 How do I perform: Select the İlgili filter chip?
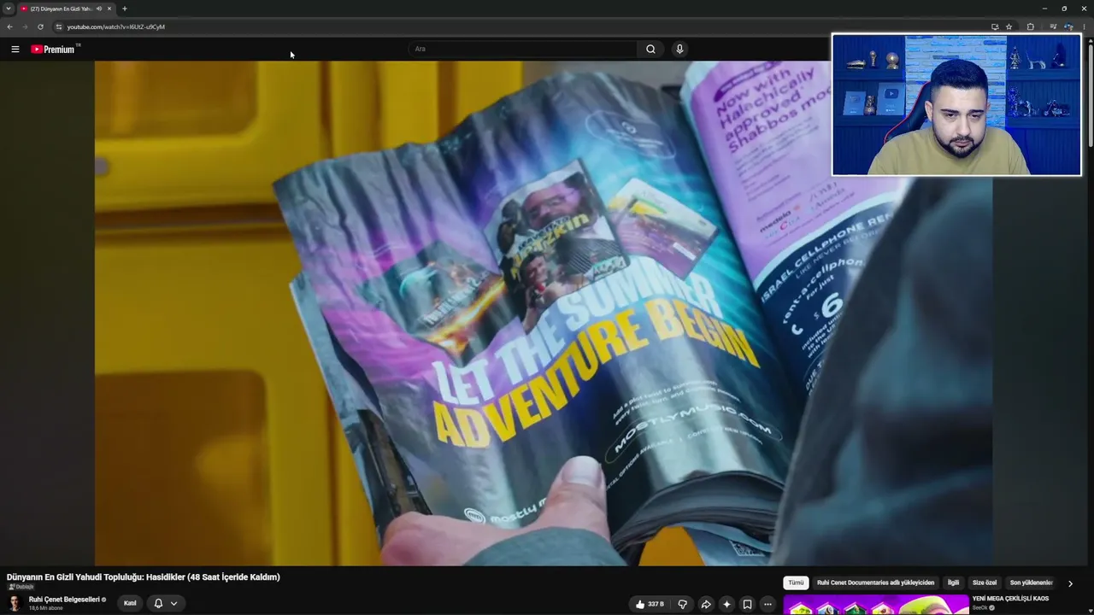point(953,583)
